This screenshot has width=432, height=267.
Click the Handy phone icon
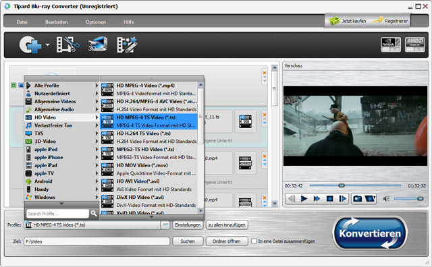pos(28,189)
